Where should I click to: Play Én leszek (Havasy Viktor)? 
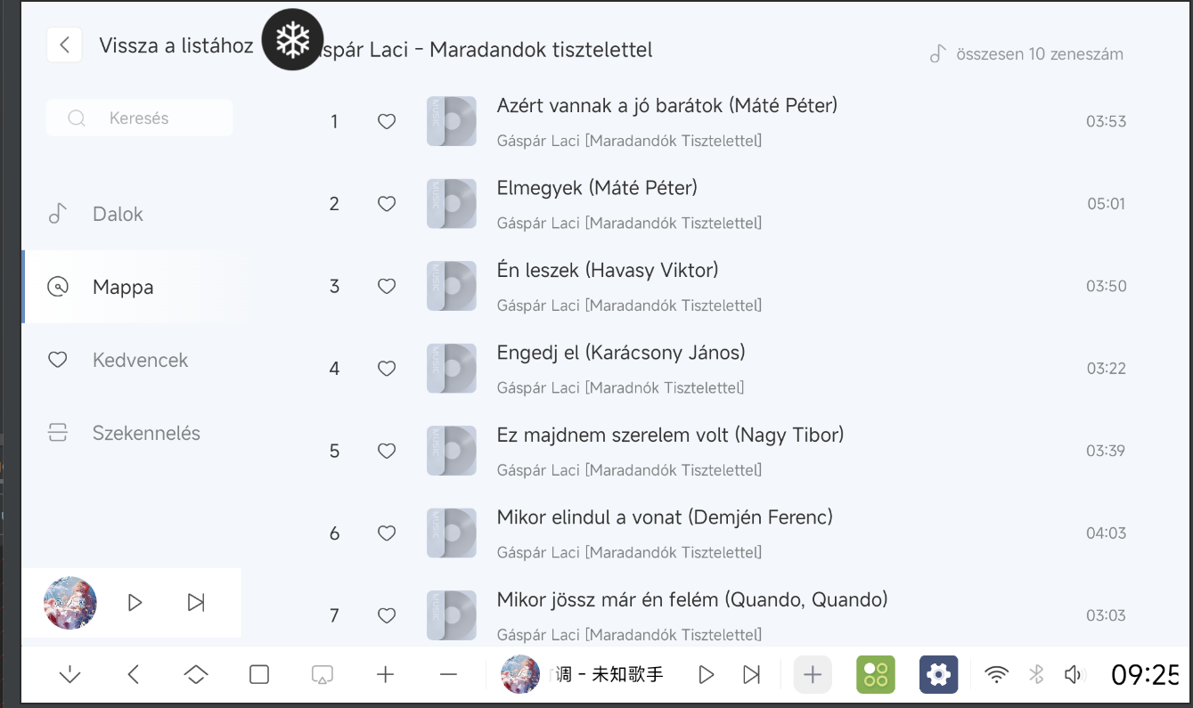607,270
